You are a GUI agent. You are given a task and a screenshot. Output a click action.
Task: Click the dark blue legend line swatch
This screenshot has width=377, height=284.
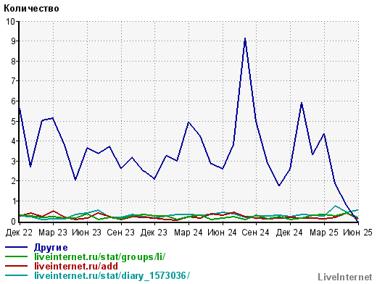[17, 247]
